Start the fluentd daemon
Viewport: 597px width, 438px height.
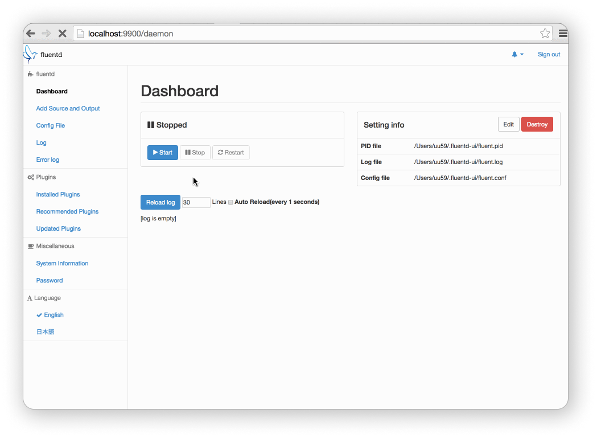pyautogui.click(x=163, y=153)
